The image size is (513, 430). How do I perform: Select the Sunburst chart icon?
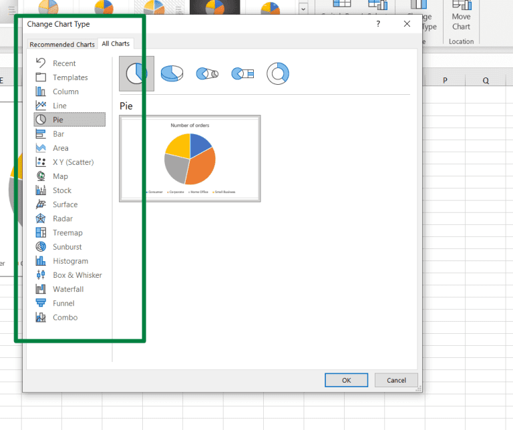pos(41,246)
